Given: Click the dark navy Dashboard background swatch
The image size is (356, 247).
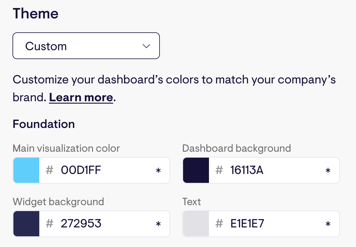Looking at the screenshot, I should pyautogui.click(x=196, y=170).
